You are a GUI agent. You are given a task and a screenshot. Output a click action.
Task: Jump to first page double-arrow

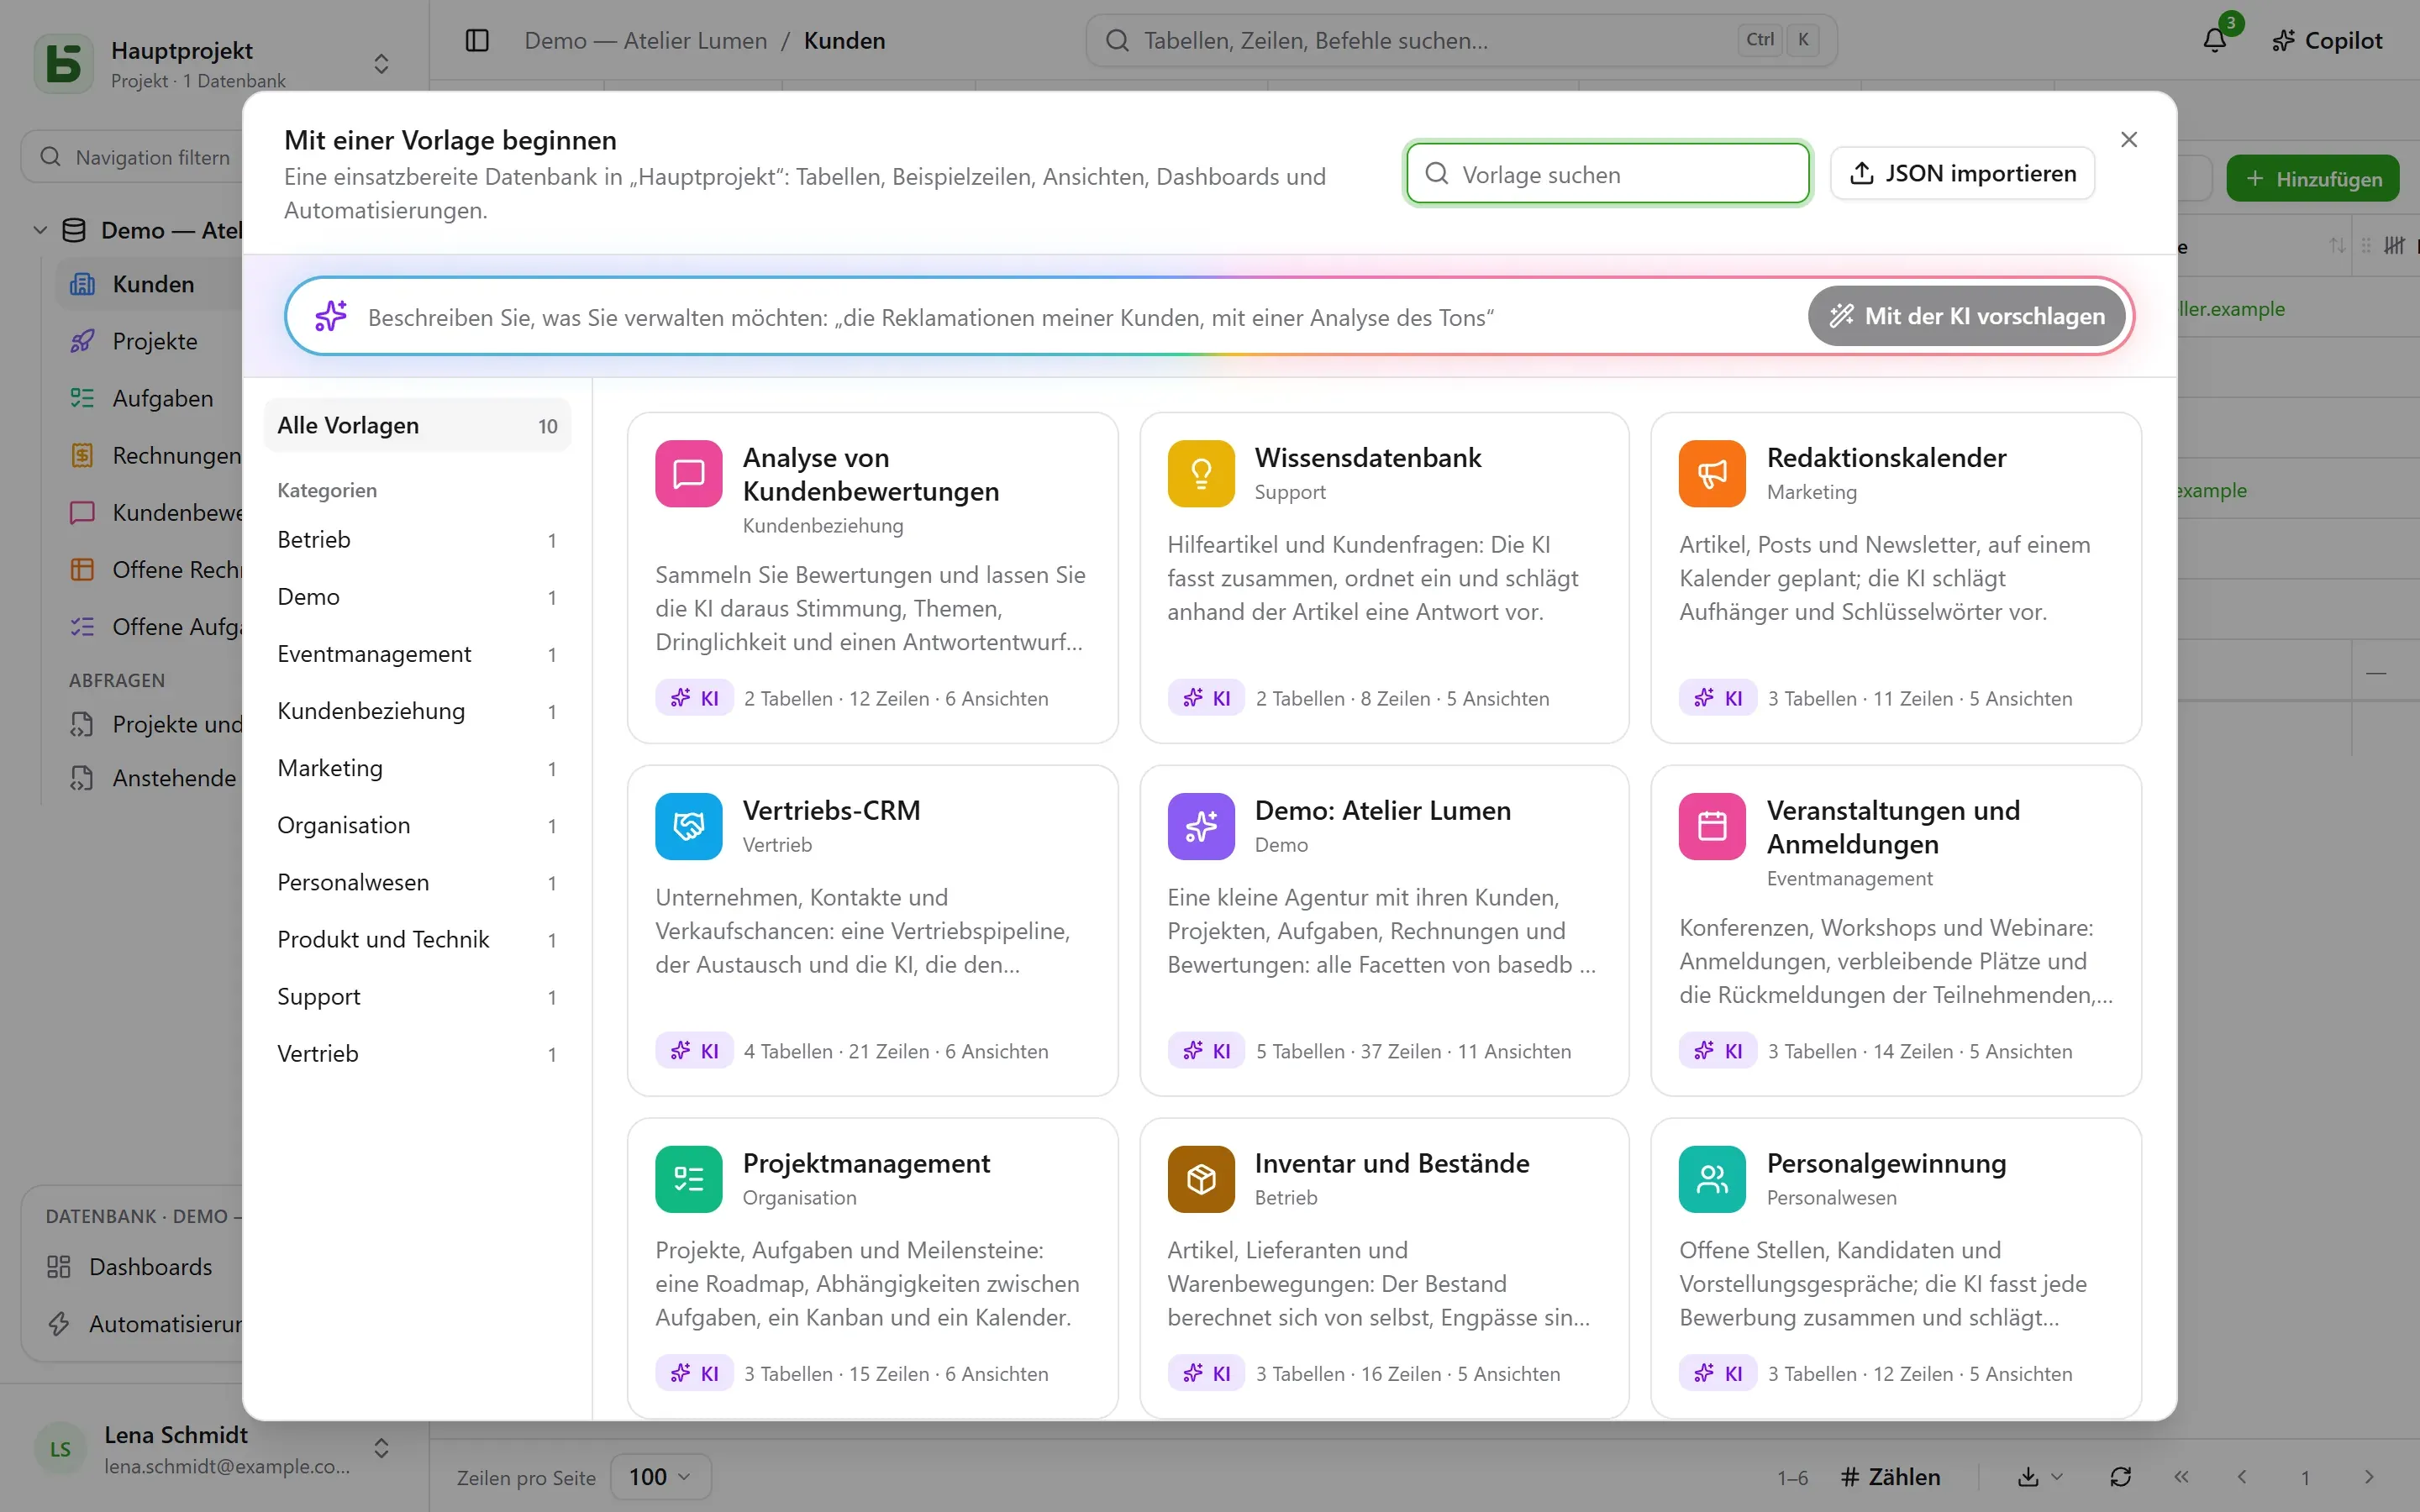(x=2181, y=1477)
